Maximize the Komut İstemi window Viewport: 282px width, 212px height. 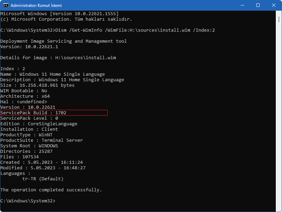258,6
